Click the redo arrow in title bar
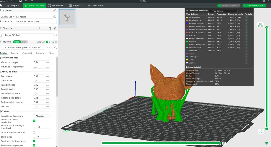The width and height of the screenshot is (271, 147). point(32,1)
